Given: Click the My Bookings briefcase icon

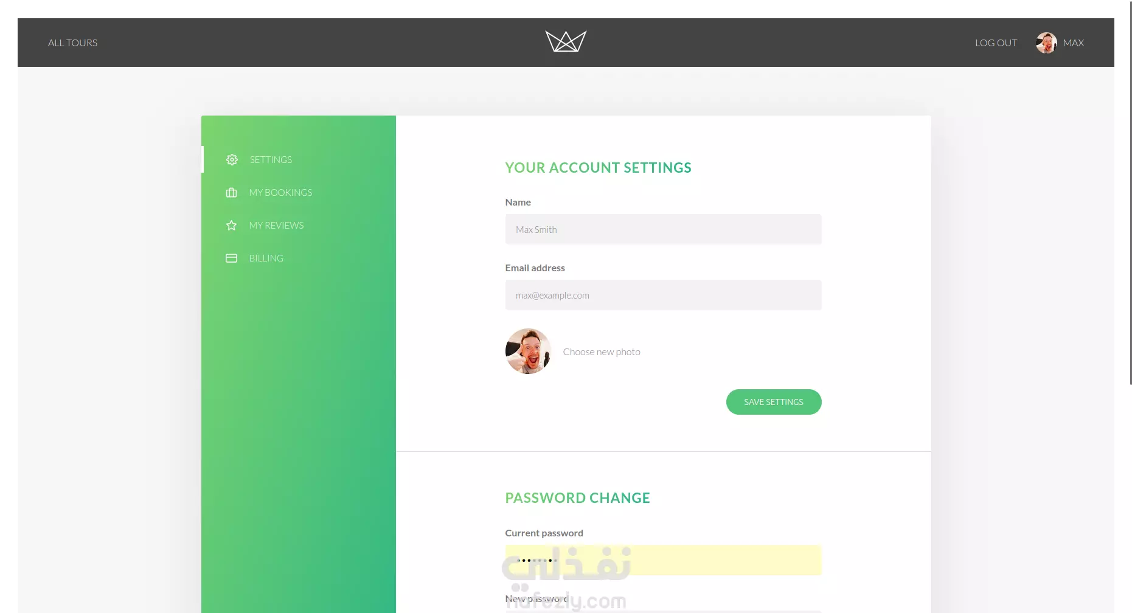Looking at the screenshot, I should pyautogui.click(x=231, y=192).
